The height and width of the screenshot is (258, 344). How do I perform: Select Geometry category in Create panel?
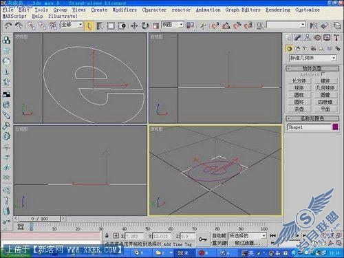(289, 49)
